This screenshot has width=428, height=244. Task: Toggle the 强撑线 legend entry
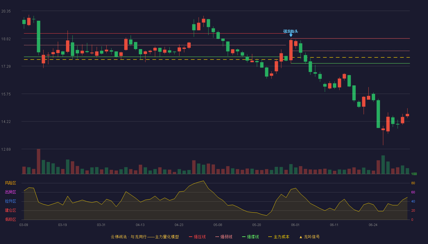point(250,237)
